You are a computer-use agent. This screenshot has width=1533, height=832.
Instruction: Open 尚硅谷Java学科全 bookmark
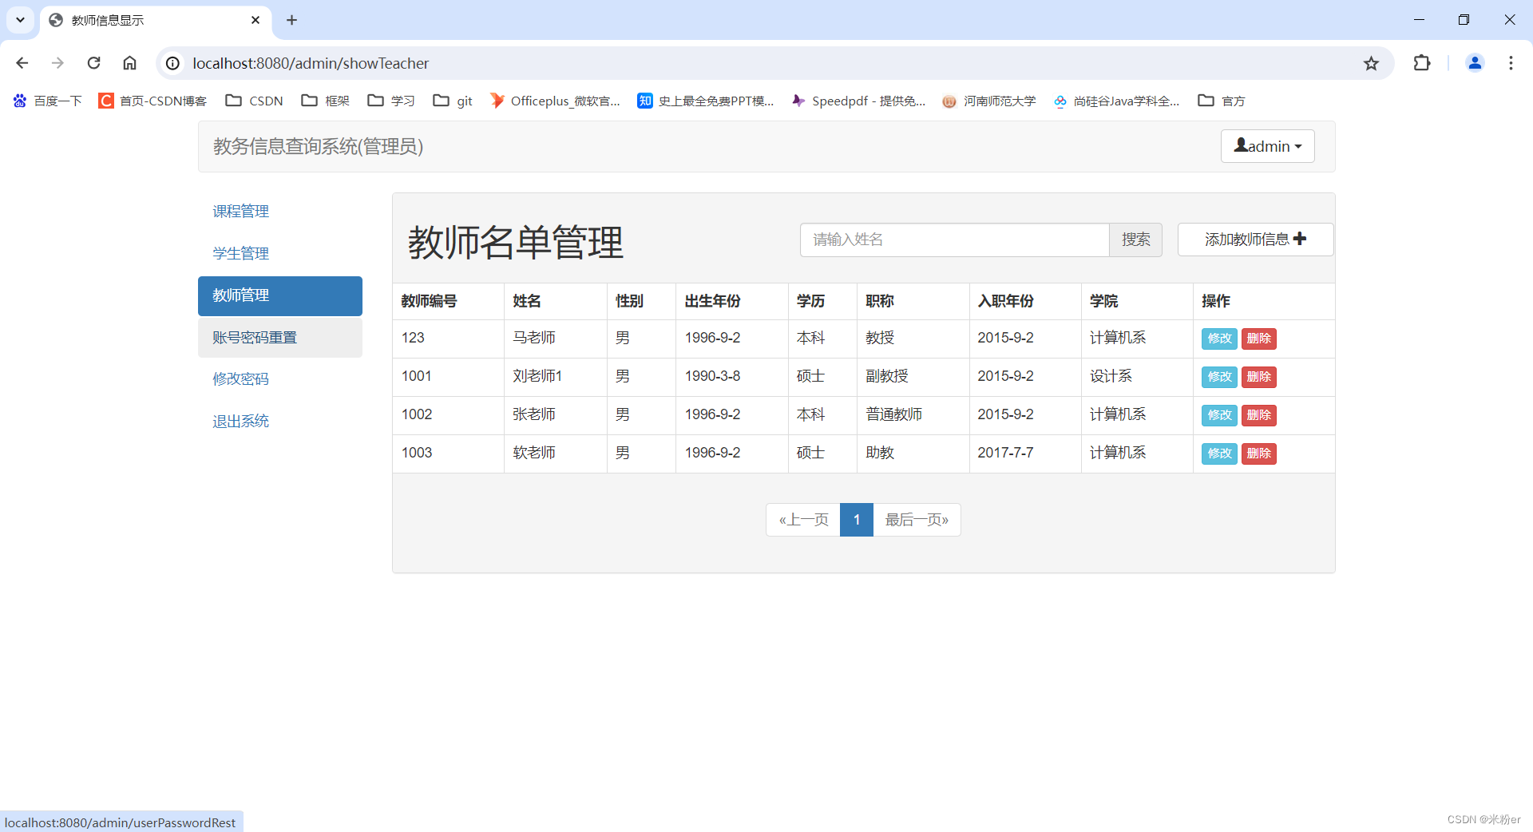(1116, 101)
